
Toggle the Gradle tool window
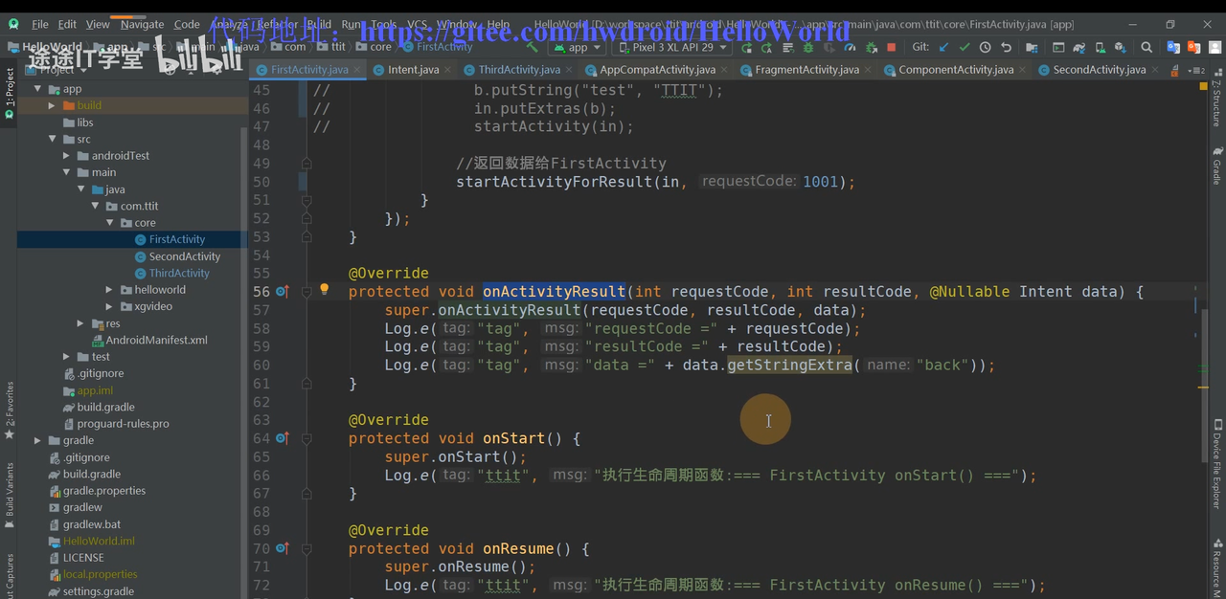tap(1216, 166)
